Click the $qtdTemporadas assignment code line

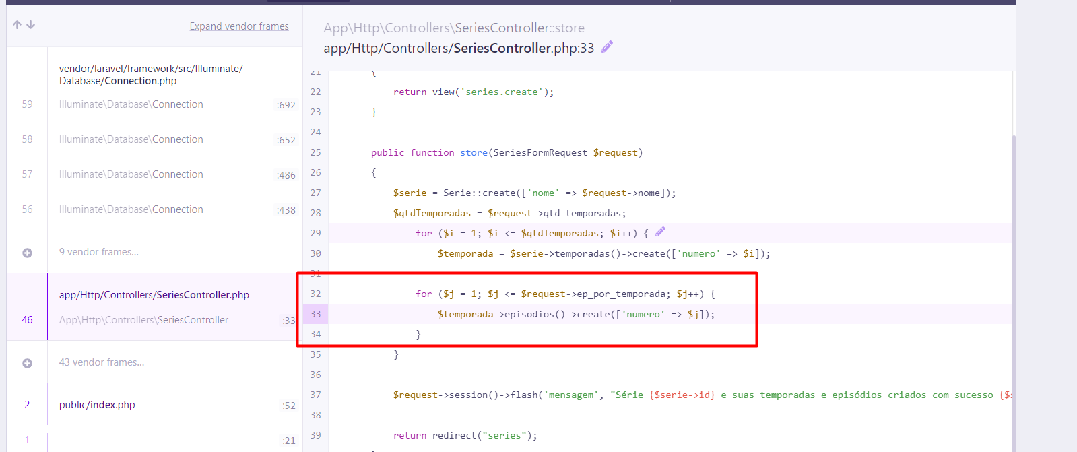pyautogui.click(x=509, y=213)
